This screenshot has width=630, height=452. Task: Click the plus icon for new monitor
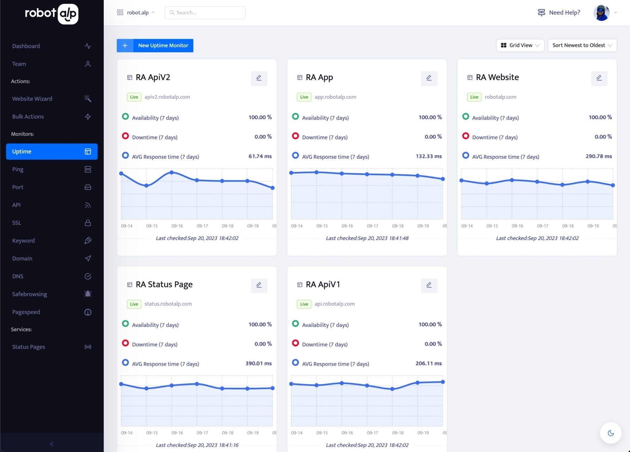click(x=125, y=46)
